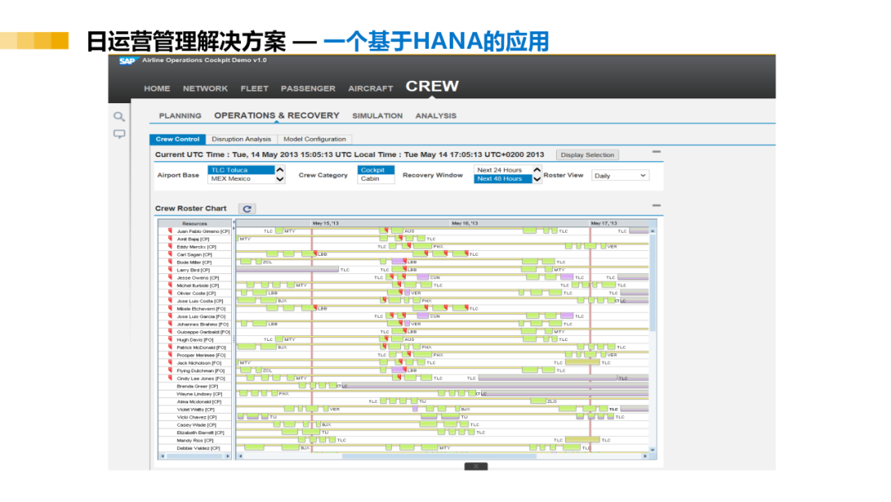Open the Disruption Analysis subtab
891x502 pixels.
(x=242, y=140)
